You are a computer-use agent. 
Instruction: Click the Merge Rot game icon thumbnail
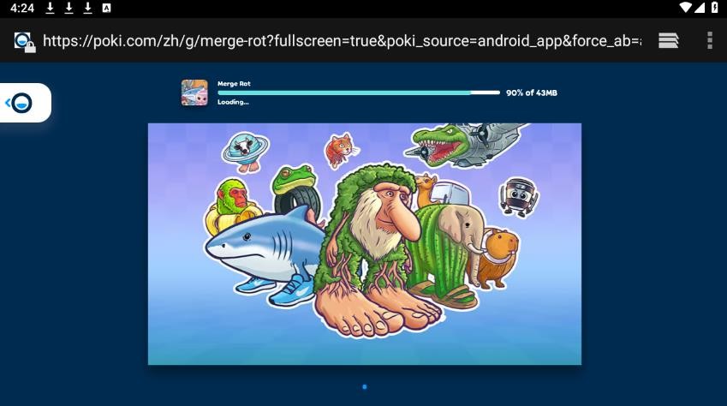(194, 93)
